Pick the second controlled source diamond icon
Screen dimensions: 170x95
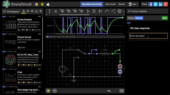pos(69,11)
